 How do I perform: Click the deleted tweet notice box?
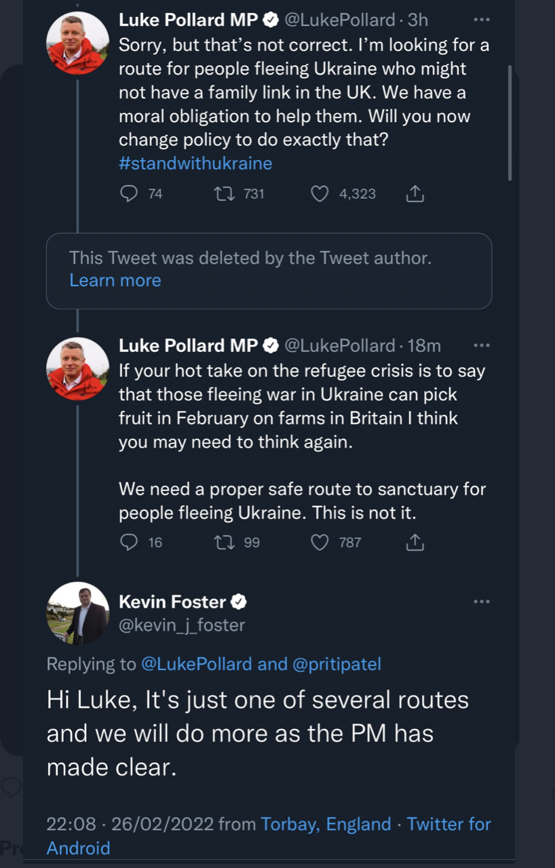click(269, 270)
